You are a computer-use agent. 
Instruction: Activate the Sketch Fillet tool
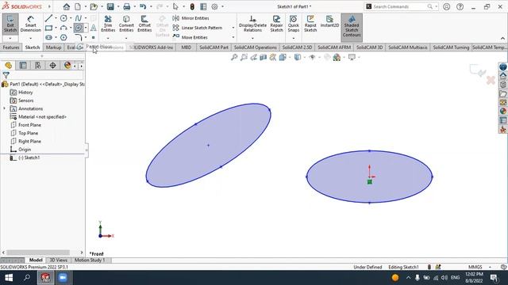(x=78, y=37)
